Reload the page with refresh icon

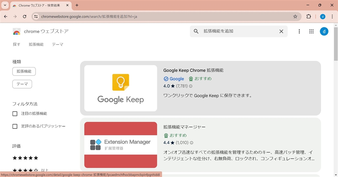tap(24, 16)
